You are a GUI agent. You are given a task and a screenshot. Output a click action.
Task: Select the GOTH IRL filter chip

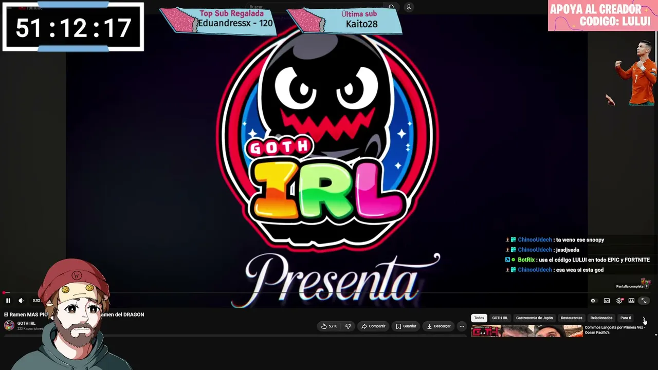click(x=500, y=318)
